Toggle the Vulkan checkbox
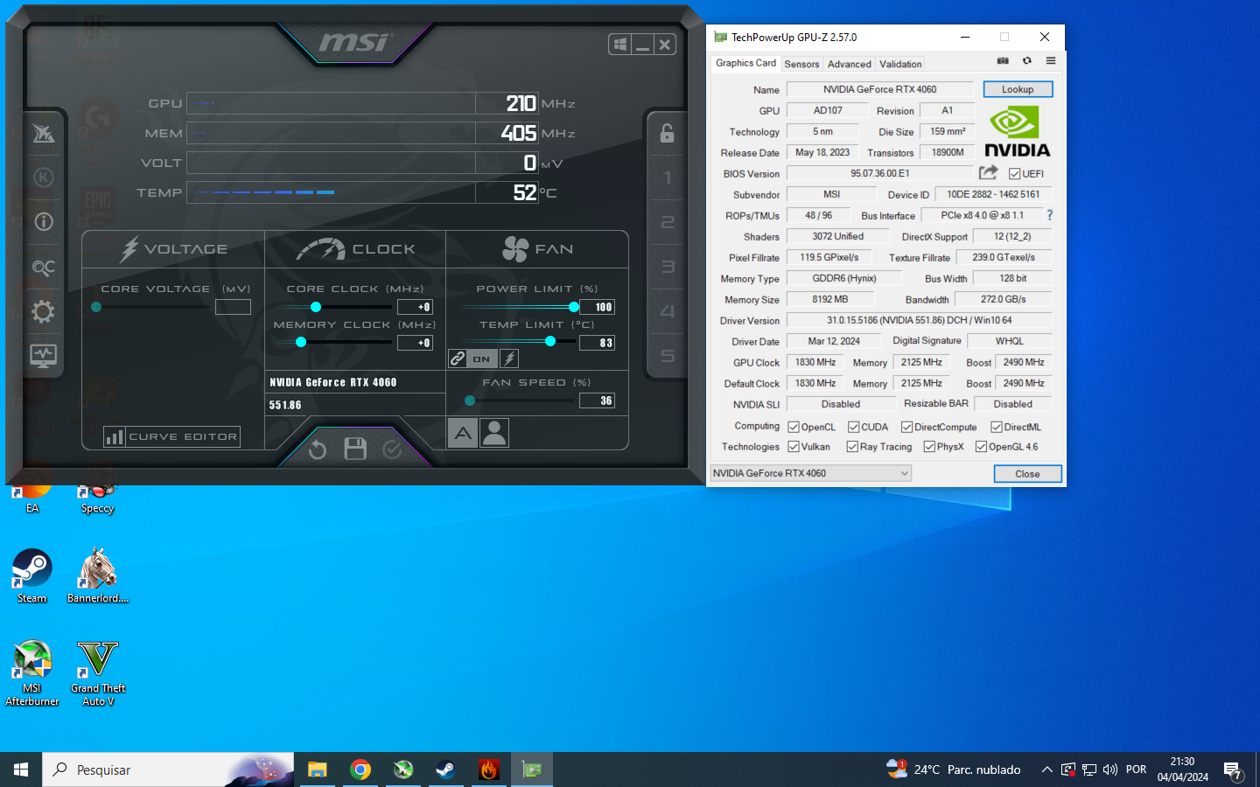 point(794,447)
